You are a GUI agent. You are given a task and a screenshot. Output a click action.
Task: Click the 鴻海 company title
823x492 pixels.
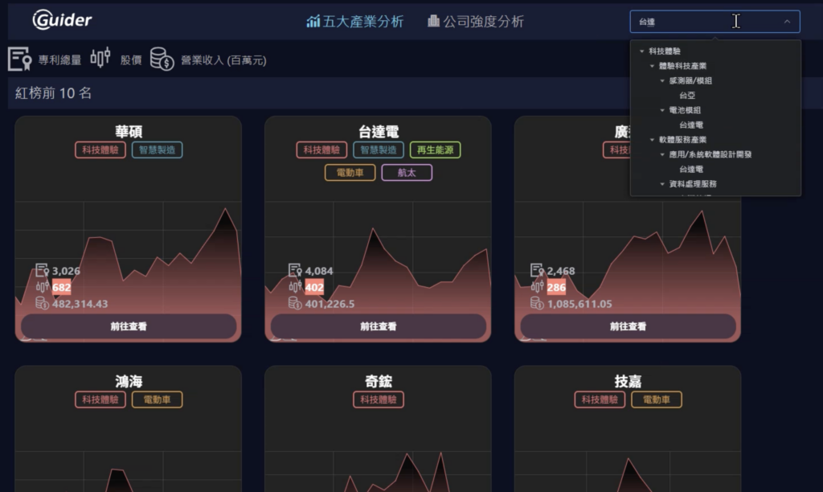(x=129, y=381)
